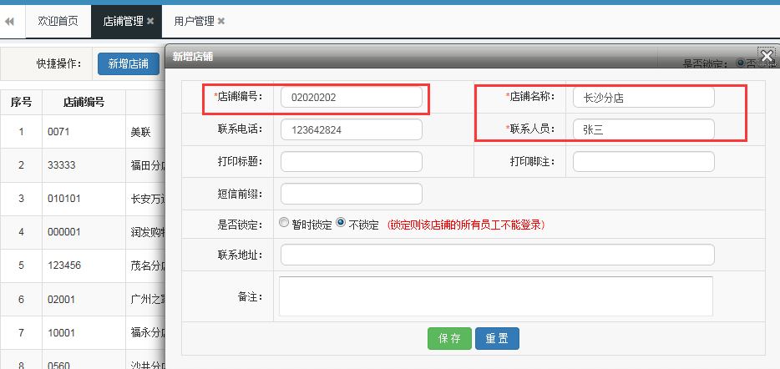Switch to the 欢迎首页 tab
The height and width of the screenshot is (369, 780).
[58, 22]
